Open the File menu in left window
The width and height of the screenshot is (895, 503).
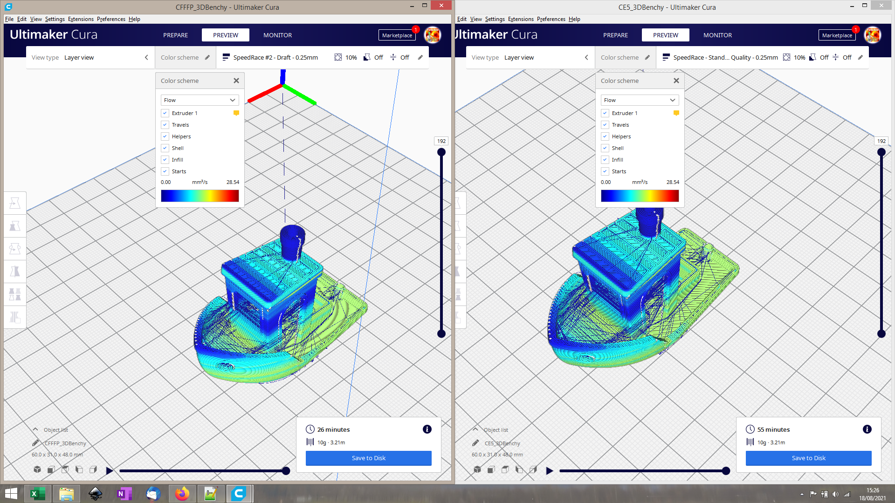(x=9, y=19)
